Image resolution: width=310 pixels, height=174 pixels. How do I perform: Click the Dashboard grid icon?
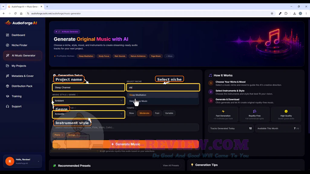8,35
